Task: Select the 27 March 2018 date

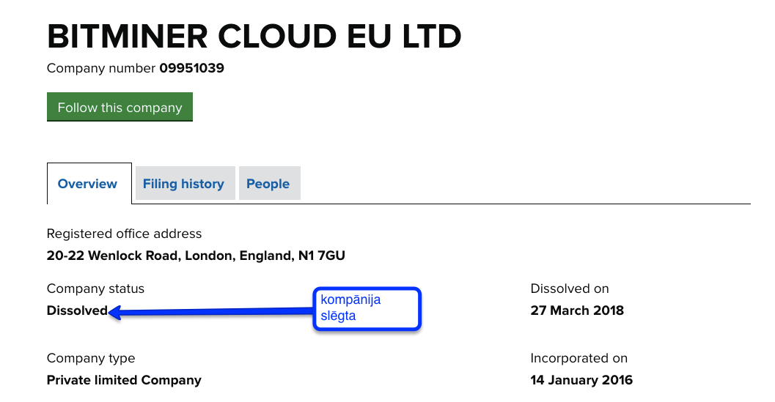Action: 577,310
